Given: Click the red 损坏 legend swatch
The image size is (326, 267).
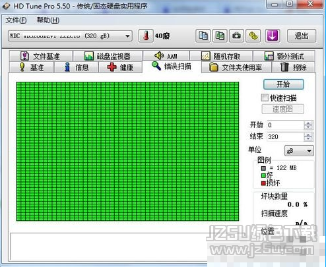Looking at the screenshot, I should click(x=263, y=183).
